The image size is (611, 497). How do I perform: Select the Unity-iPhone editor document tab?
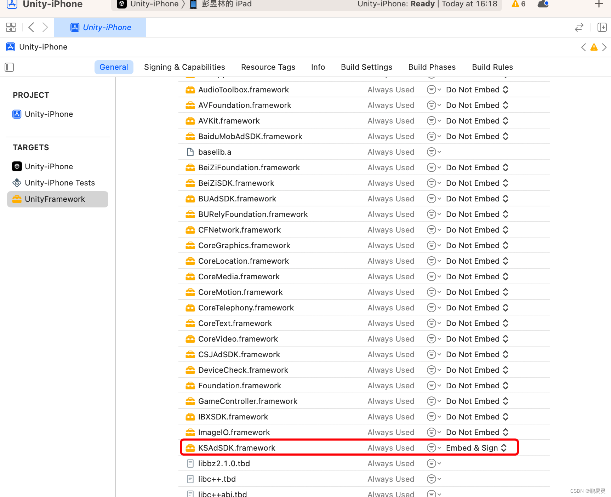pyautogui.click(x=100, y=27)
